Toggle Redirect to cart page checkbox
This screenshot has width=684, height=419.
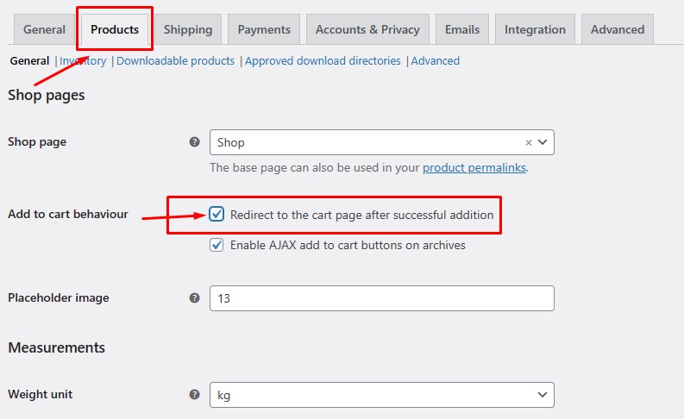(216, 215)
